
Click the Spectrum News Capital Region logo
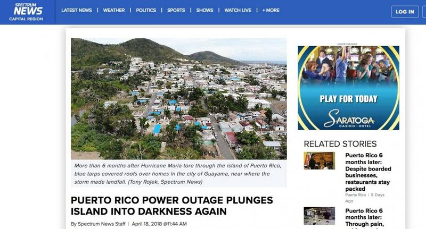[26, 12]
